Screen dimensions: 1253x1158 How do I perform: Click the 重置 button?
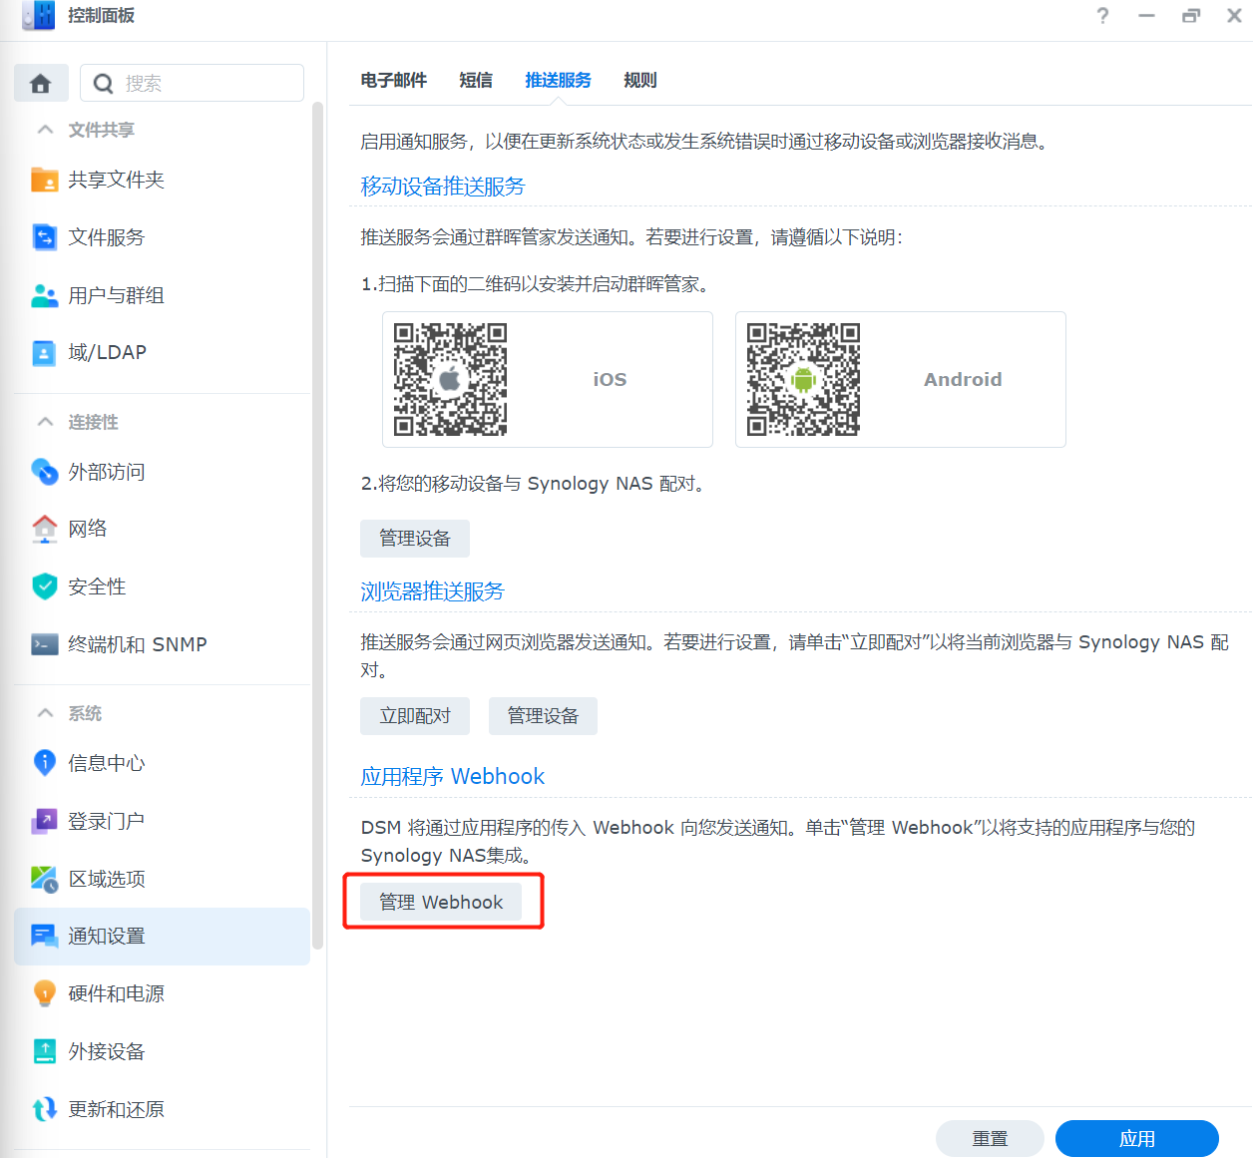point(990,1139)
